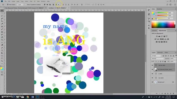This screenshot has width=177, height=99.
Task: Open Word from the Windows taskbar
Action: point(33,97)
